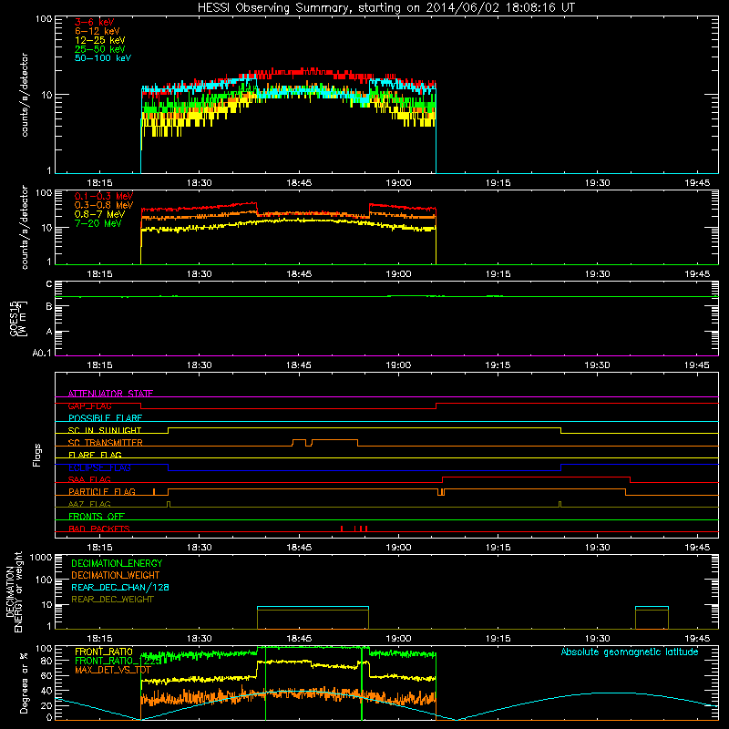729x729 pixels.
Task: Click the 19:00 tick under the keV plot
Action: [x=398, y=183]
